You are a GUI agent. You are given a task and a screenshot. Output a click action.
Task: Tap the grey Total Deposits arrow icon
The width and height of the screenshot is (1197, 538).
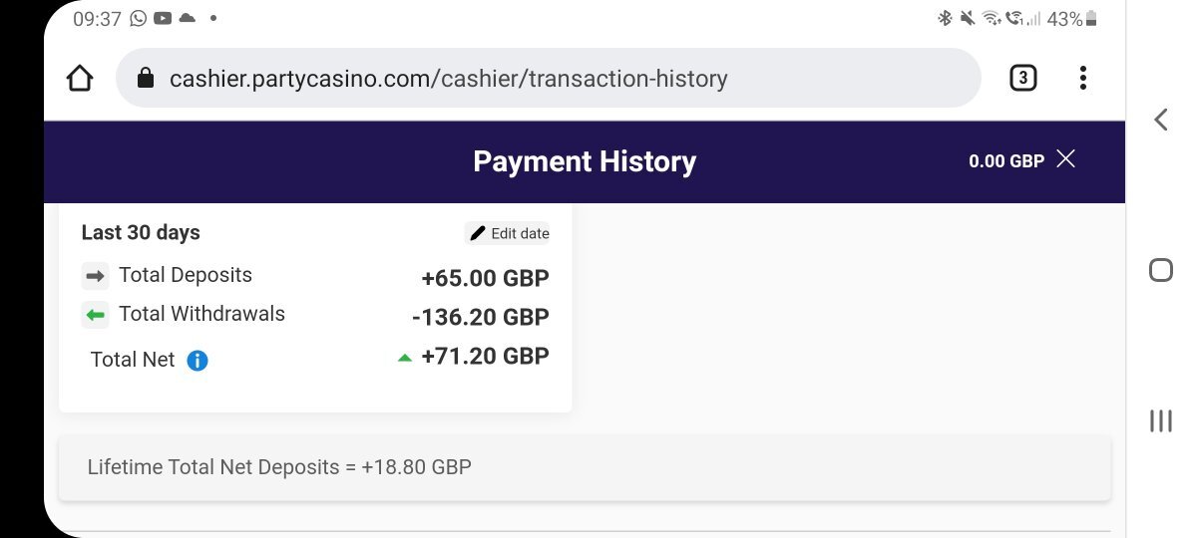(95, 276)
